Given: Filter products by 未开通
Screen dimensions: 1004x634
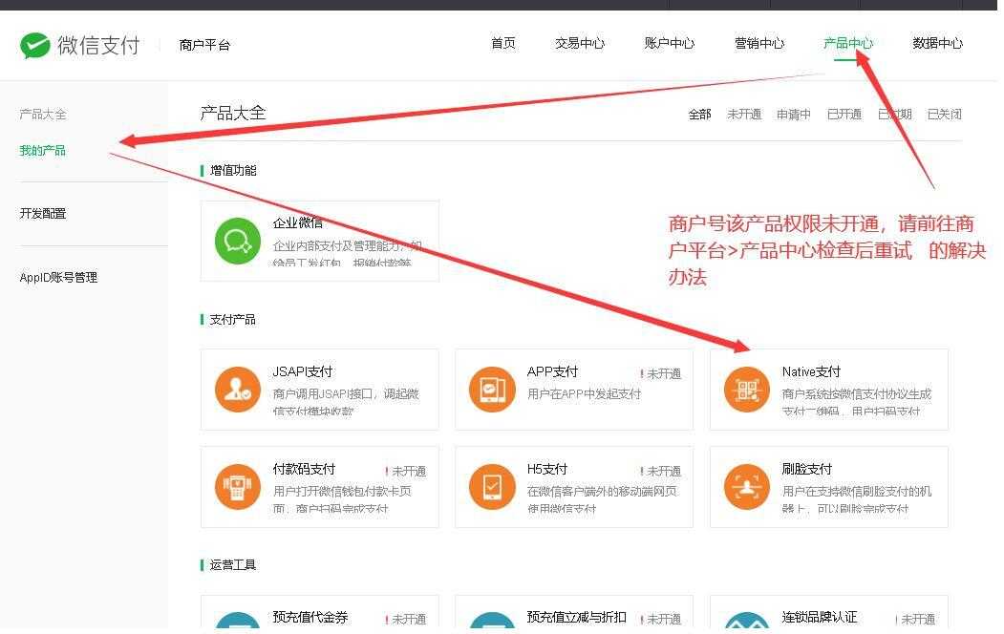Looking at the screenshot, I should (x=744, y=115).
